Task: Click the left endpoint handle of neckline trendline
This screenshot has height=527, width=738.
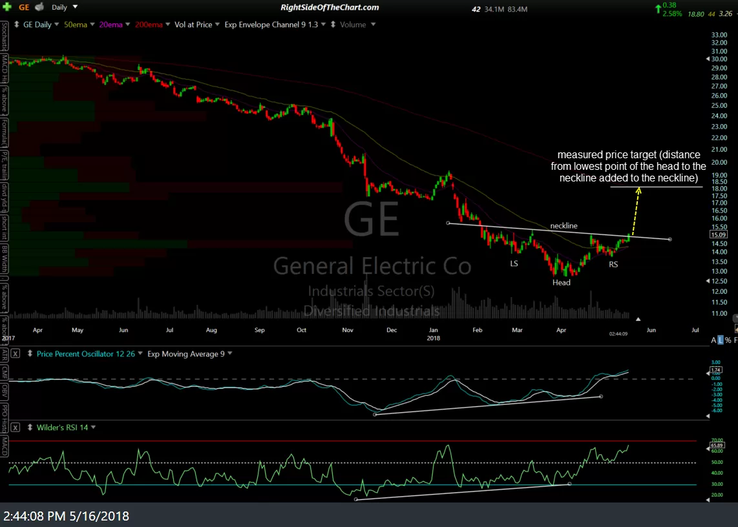Action: click(x=448, y=223)
